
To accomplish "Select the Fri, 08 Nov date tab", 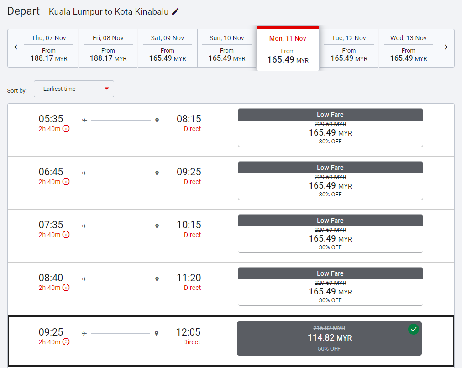I will pos(108,48).
